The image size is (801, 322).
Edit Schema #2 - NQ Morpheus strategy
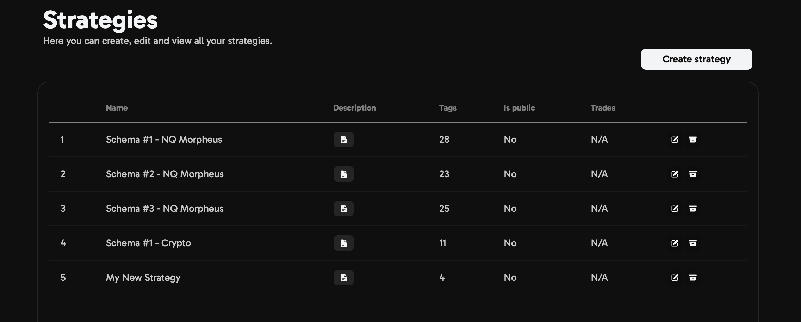click(x=675, y=174)
